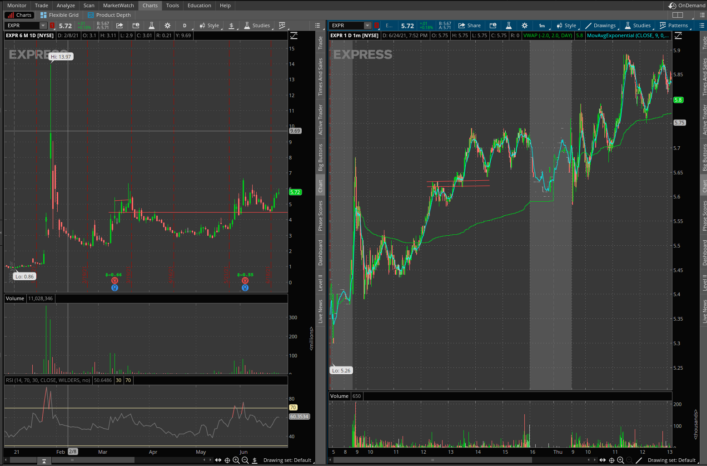Open right chart's calendar events icon

(x=493, y=25)
